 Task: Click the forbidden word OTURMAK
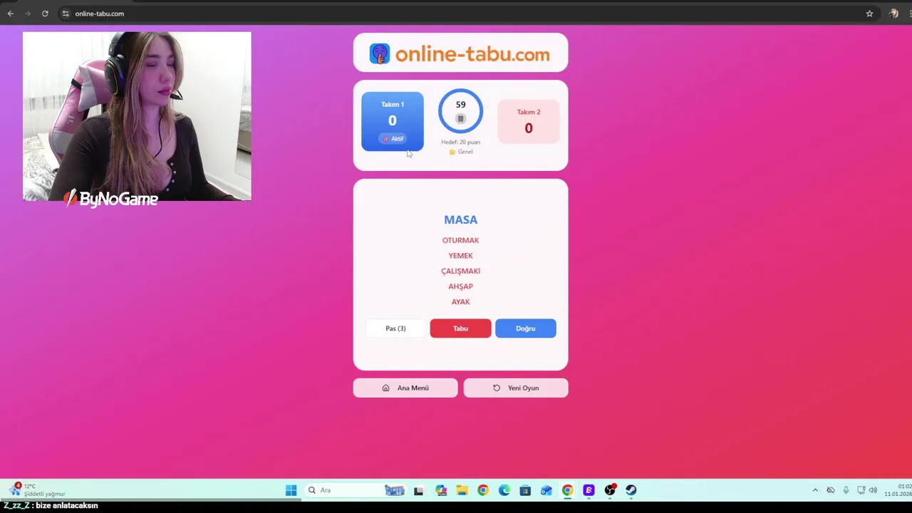tap(460, 241)
